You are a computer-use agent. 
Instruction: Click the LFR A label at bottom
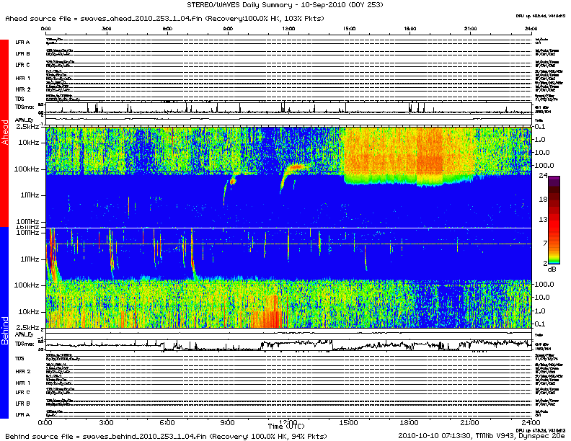(x=23, y=415)
